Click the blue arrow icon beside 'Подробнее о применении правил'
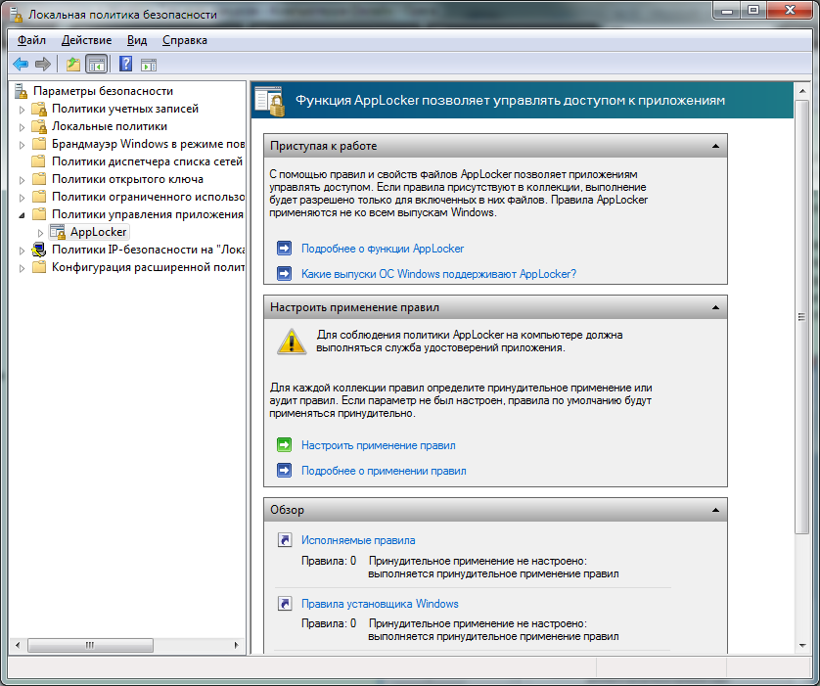This screenshot has width=820, height=686. 284,471
